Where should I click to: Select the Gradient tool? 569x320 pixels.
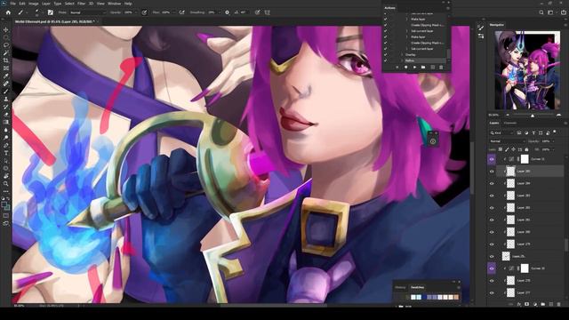tap(6, 123)
